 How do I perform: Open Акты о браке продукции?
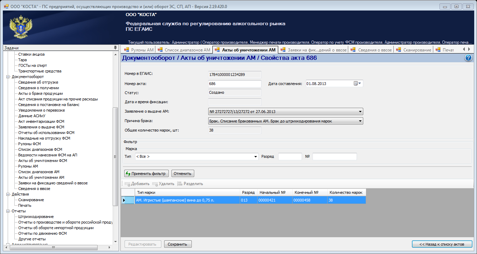(41, 93)
